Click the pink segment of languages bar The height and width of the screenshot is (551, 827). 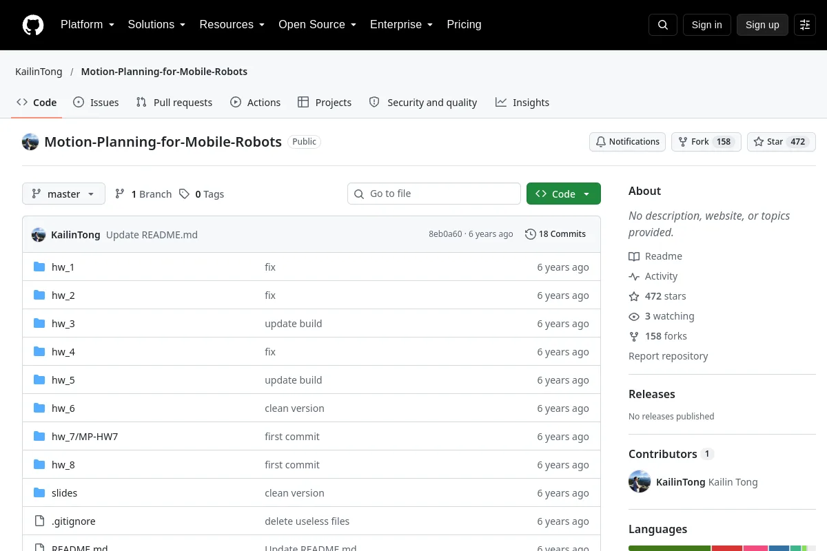coord(756,548)
